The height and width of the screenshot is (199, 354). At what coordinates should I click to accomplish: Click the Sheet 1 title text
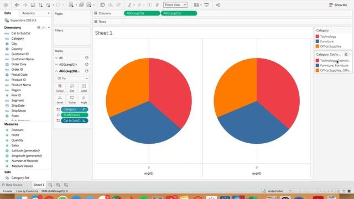103,33
